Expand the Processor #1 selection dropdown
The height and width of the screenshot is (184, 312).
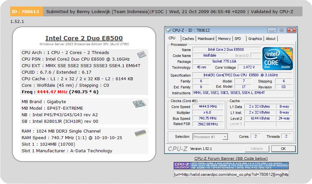click(x=225, y=137)
